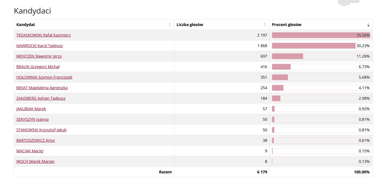Click MENTZEN Sławomir Jerzy link

[x=39, y=56]
